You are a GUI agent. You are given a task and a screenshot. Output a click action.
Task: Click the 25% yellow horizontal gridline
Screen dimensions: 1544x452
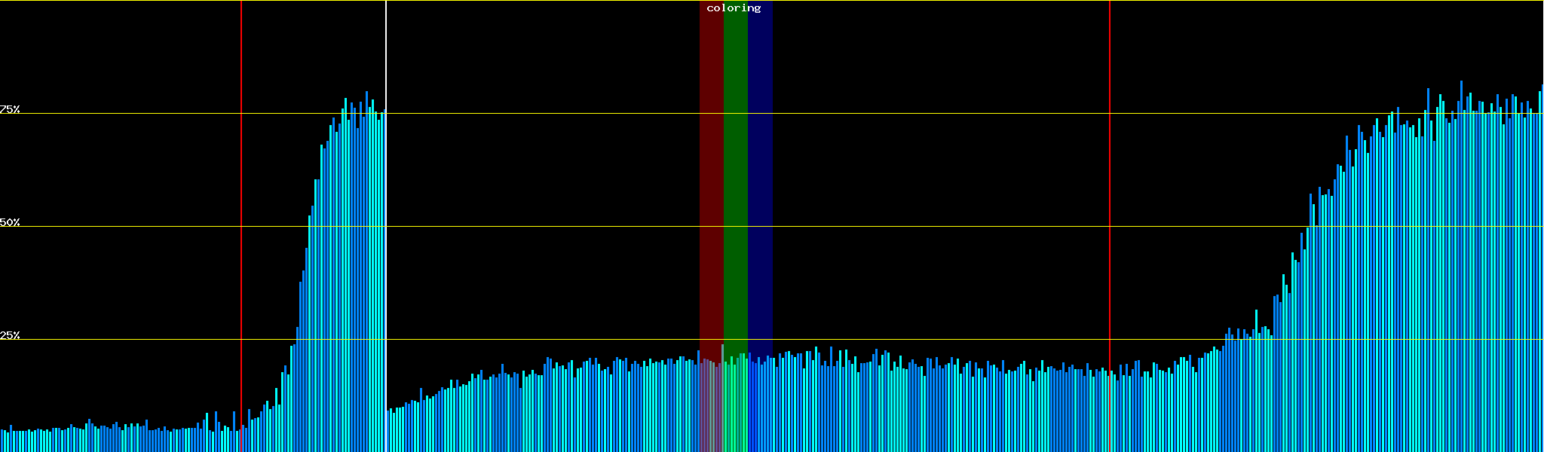coord(905,340)
